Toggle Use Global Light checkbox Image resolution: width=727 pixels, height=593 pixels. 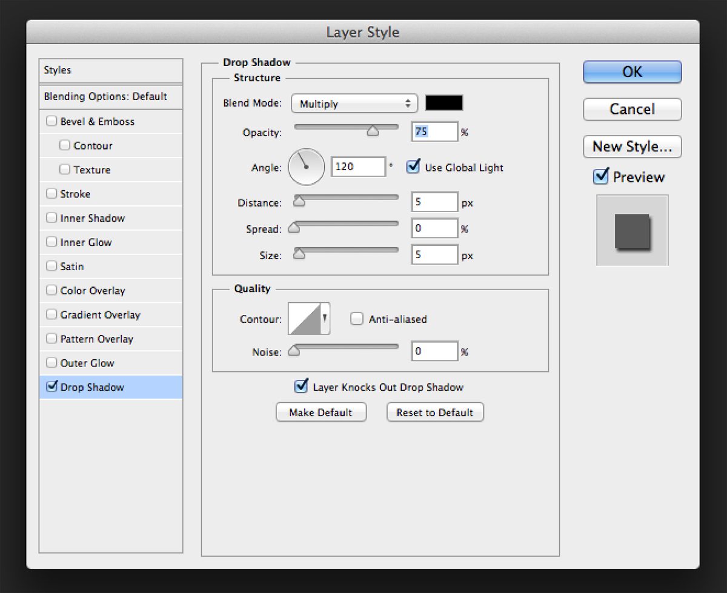click(x=413, y=167)
